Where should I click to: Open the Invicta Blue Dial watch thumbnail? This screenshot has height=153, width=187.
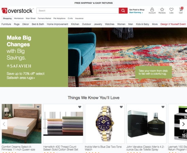click(105, 124)
